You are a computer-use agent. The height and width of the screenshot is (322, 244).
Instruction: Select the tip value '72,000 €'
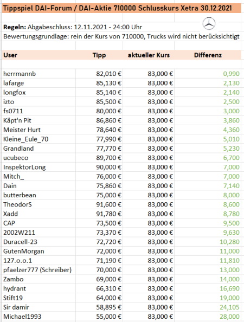pos(108,252)
